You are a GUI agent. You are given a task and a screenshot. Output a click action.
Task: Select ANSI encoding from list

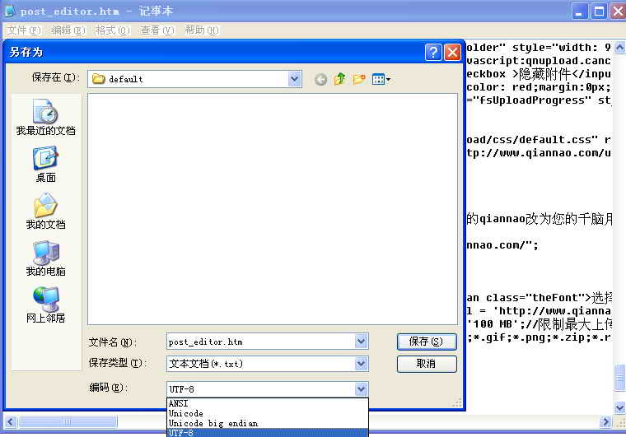click(268, 403)
